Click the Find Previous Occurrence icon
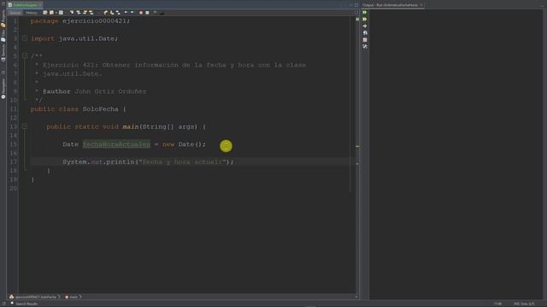The image size is (547, 307). point(79,13)
